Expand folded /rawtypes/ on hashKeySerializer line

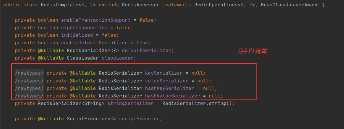[29, 88]
